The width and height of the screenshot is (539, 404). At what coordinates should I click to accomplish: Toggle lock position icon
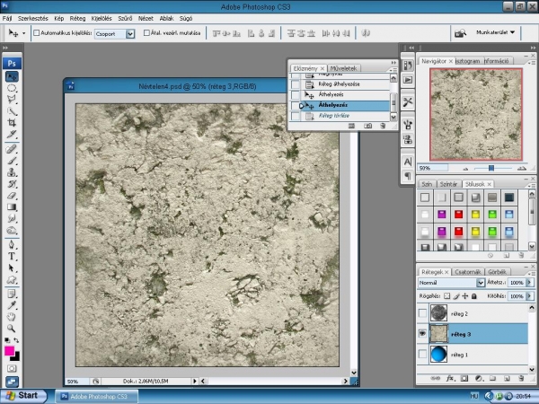pyautogui.click(x=465, y=295)
